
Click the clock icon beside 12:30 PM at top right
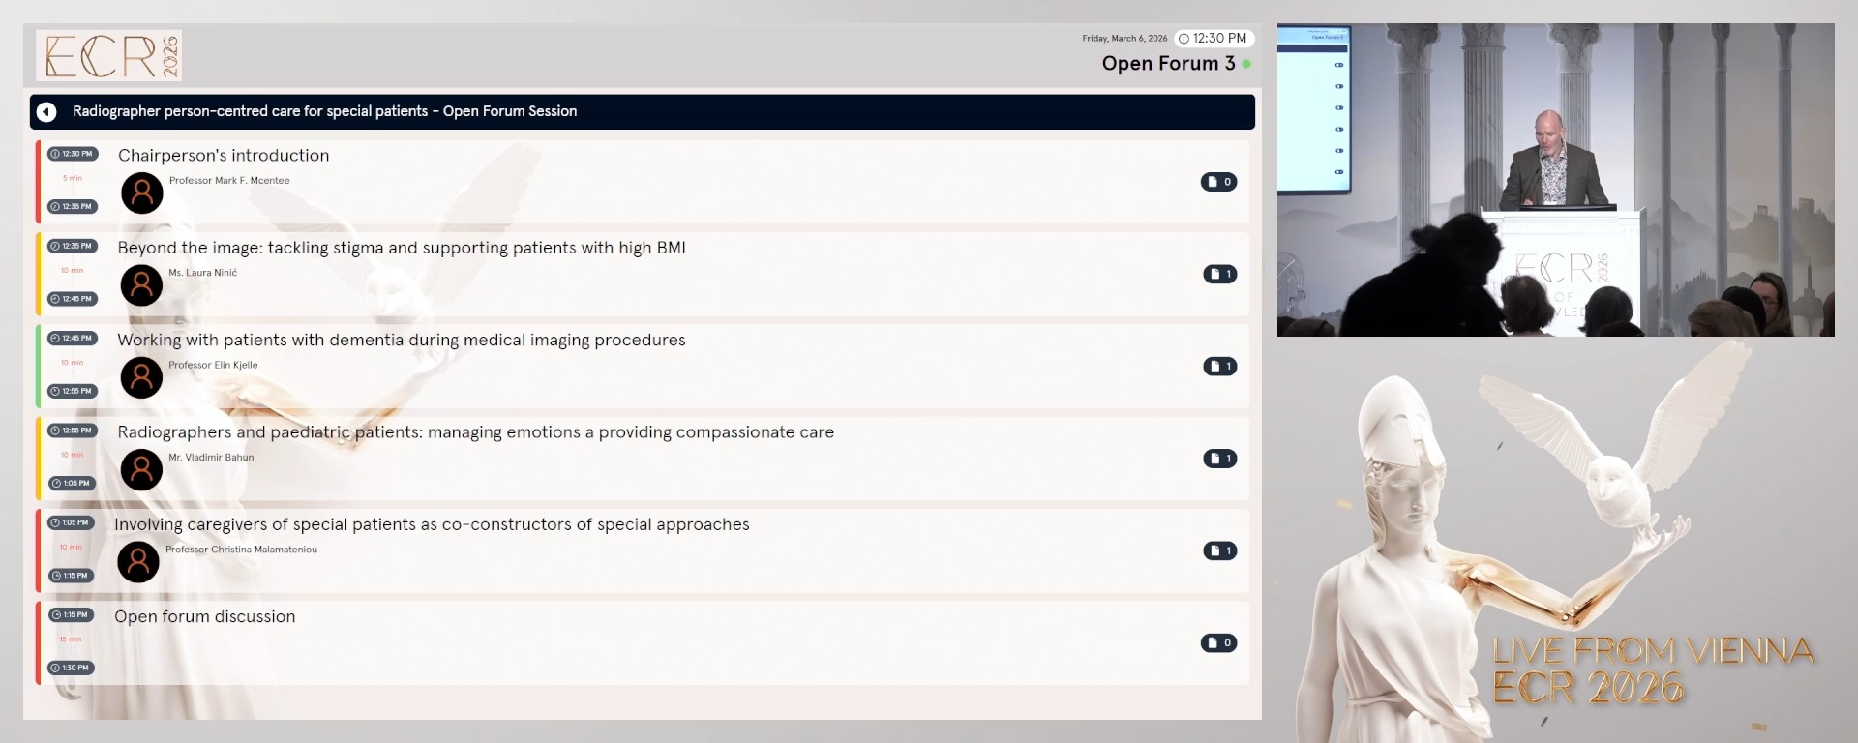point(1184,39)
